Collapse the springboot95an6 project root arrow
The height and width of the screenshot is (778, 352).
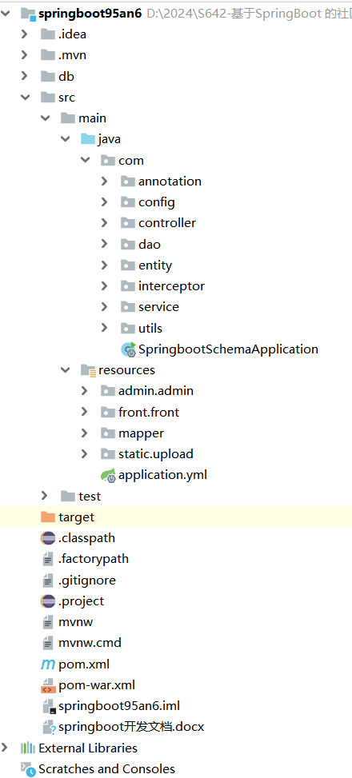coord(6,14)
